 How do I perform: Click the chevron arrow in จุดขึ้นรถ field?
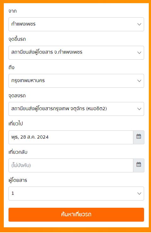pos(139,53)
